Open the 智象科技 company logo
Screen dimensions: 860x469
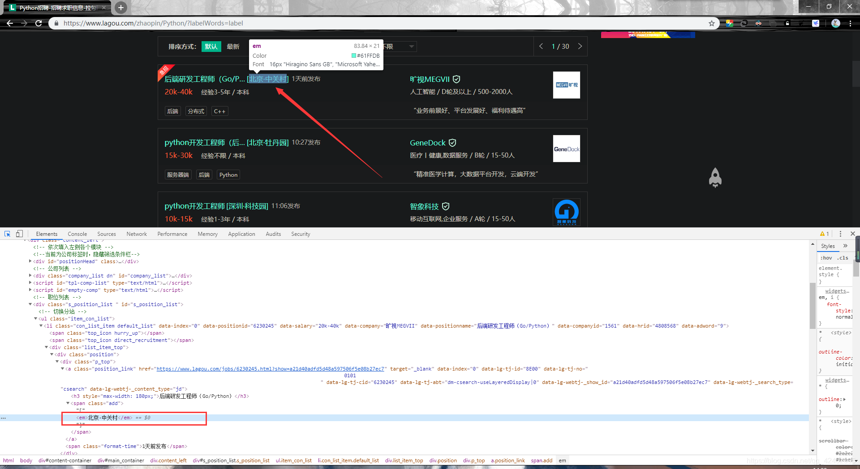567,212
